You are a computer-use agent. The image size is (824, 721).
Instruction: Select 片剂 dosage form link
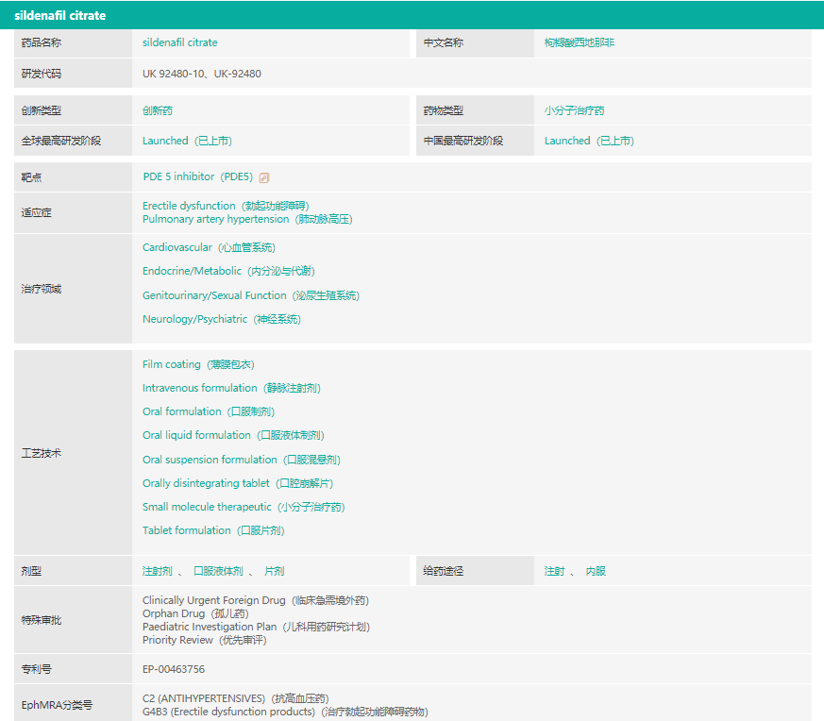point(275,571)
